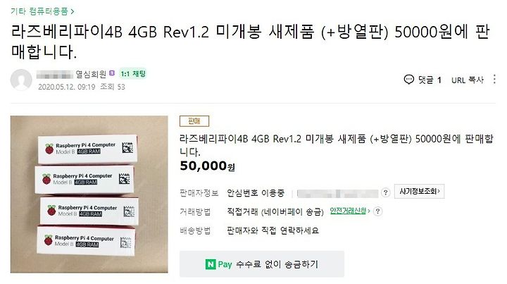Click the 안전거래신청 safe trade link

(x=350, y=211)
